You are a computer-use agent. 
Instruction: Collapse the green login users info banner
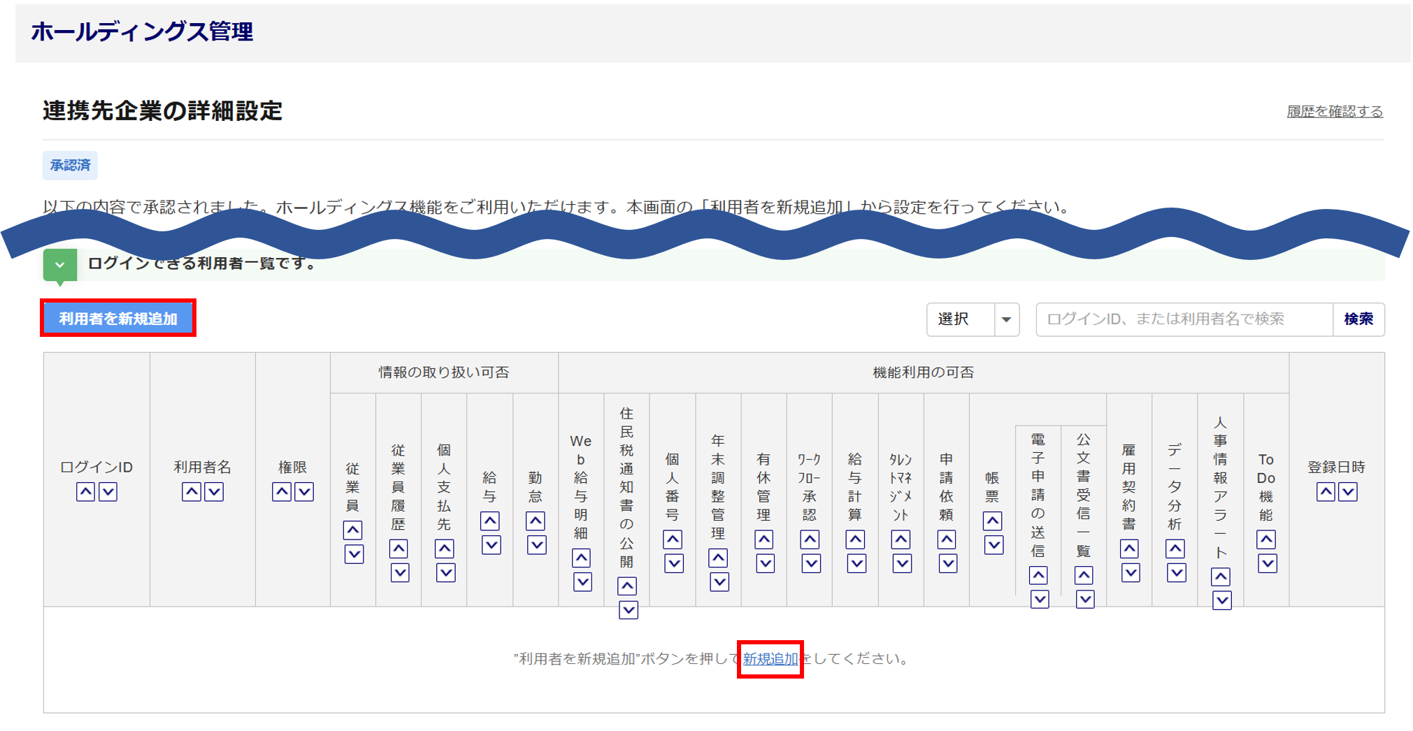60,266
